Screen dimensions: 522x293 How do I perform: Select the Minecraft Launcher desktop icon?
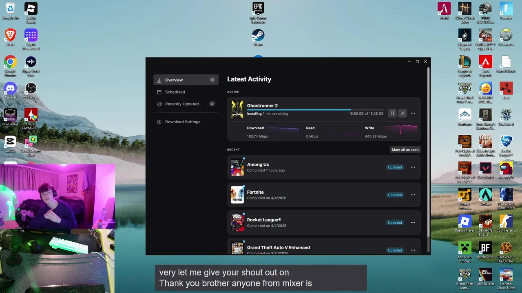click(x=465, y=252)
